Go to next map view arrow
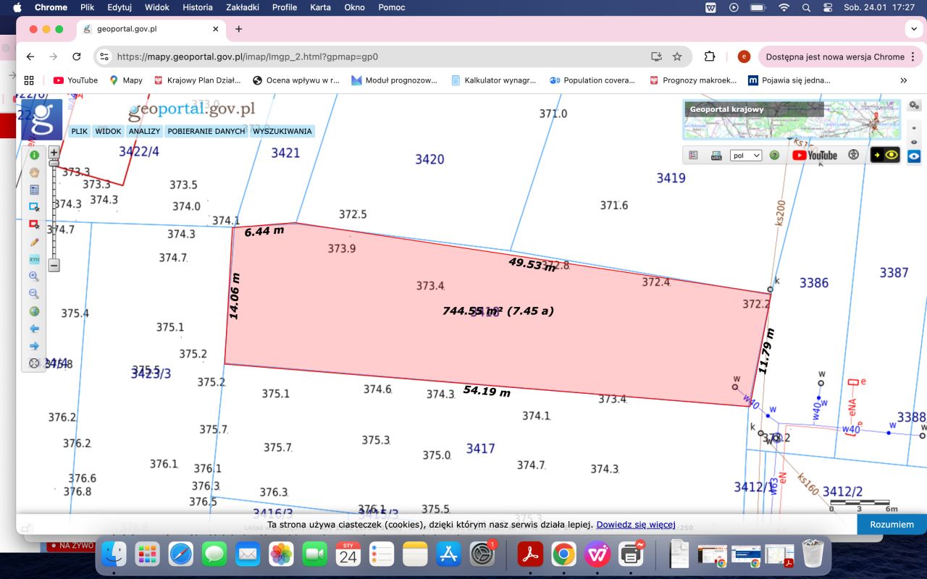 click(34, 346)
